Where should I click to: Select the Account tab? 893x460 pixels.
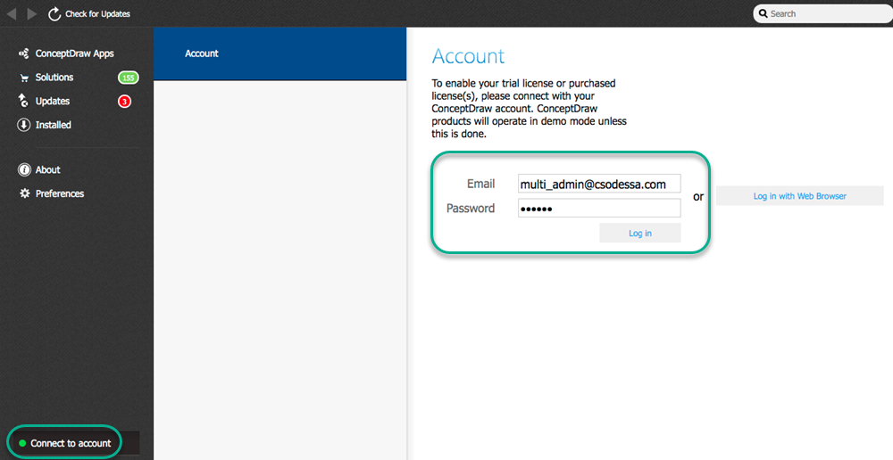point(280,53)
